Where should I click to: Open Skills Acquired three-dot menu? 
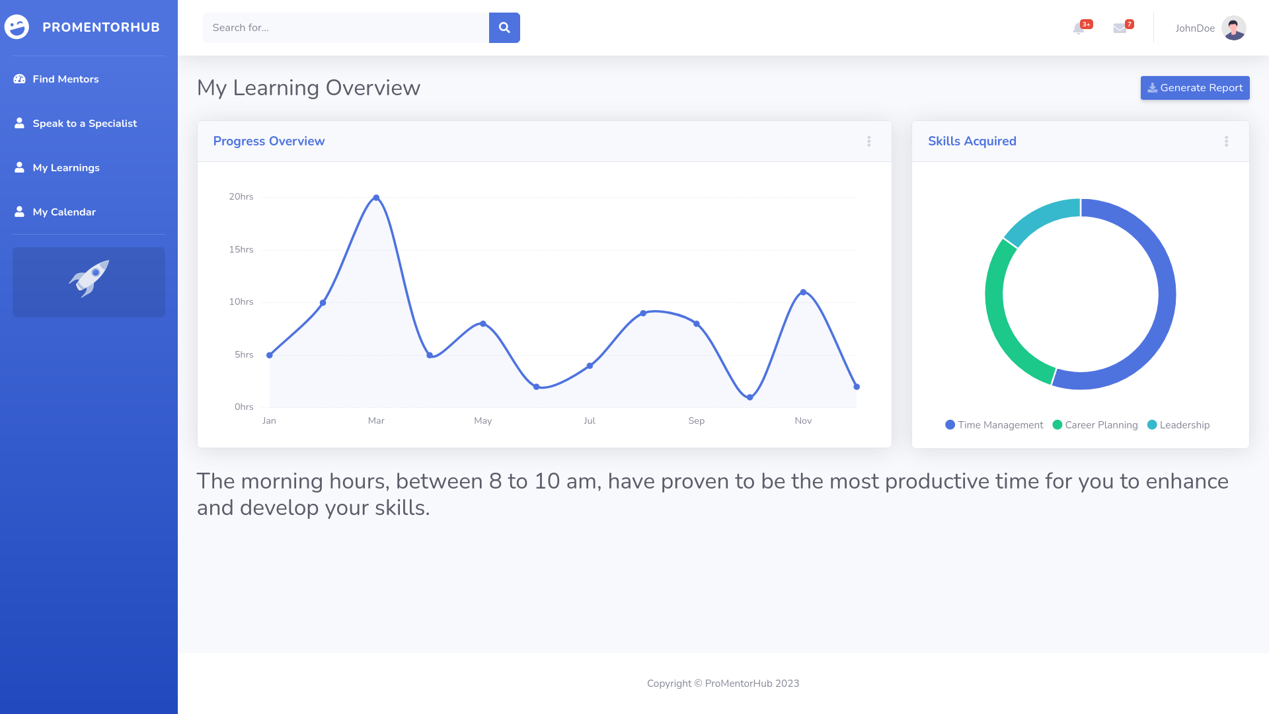1226,141
